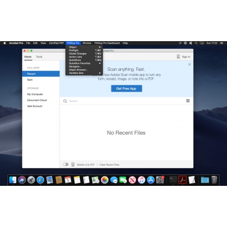
Task: Select QuickRuns menu entry
Action: click(84, 60)
